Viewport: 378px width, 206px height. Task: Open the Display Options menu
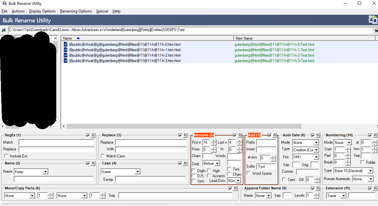[42, 11]
